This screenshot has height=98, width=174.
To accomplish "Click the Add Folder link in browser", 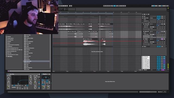I will click(10, 56).
